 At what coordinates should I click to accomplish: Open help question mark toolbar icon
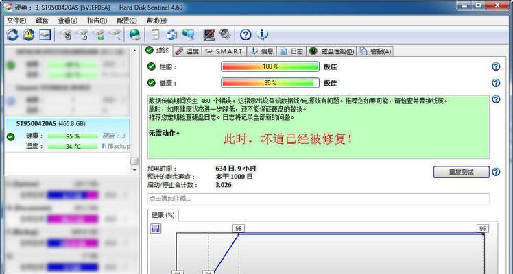[246, 35]
